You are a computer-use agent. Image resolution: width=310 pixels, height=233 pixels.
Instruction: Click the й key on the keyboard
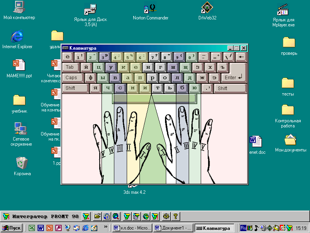pos(86,67)
